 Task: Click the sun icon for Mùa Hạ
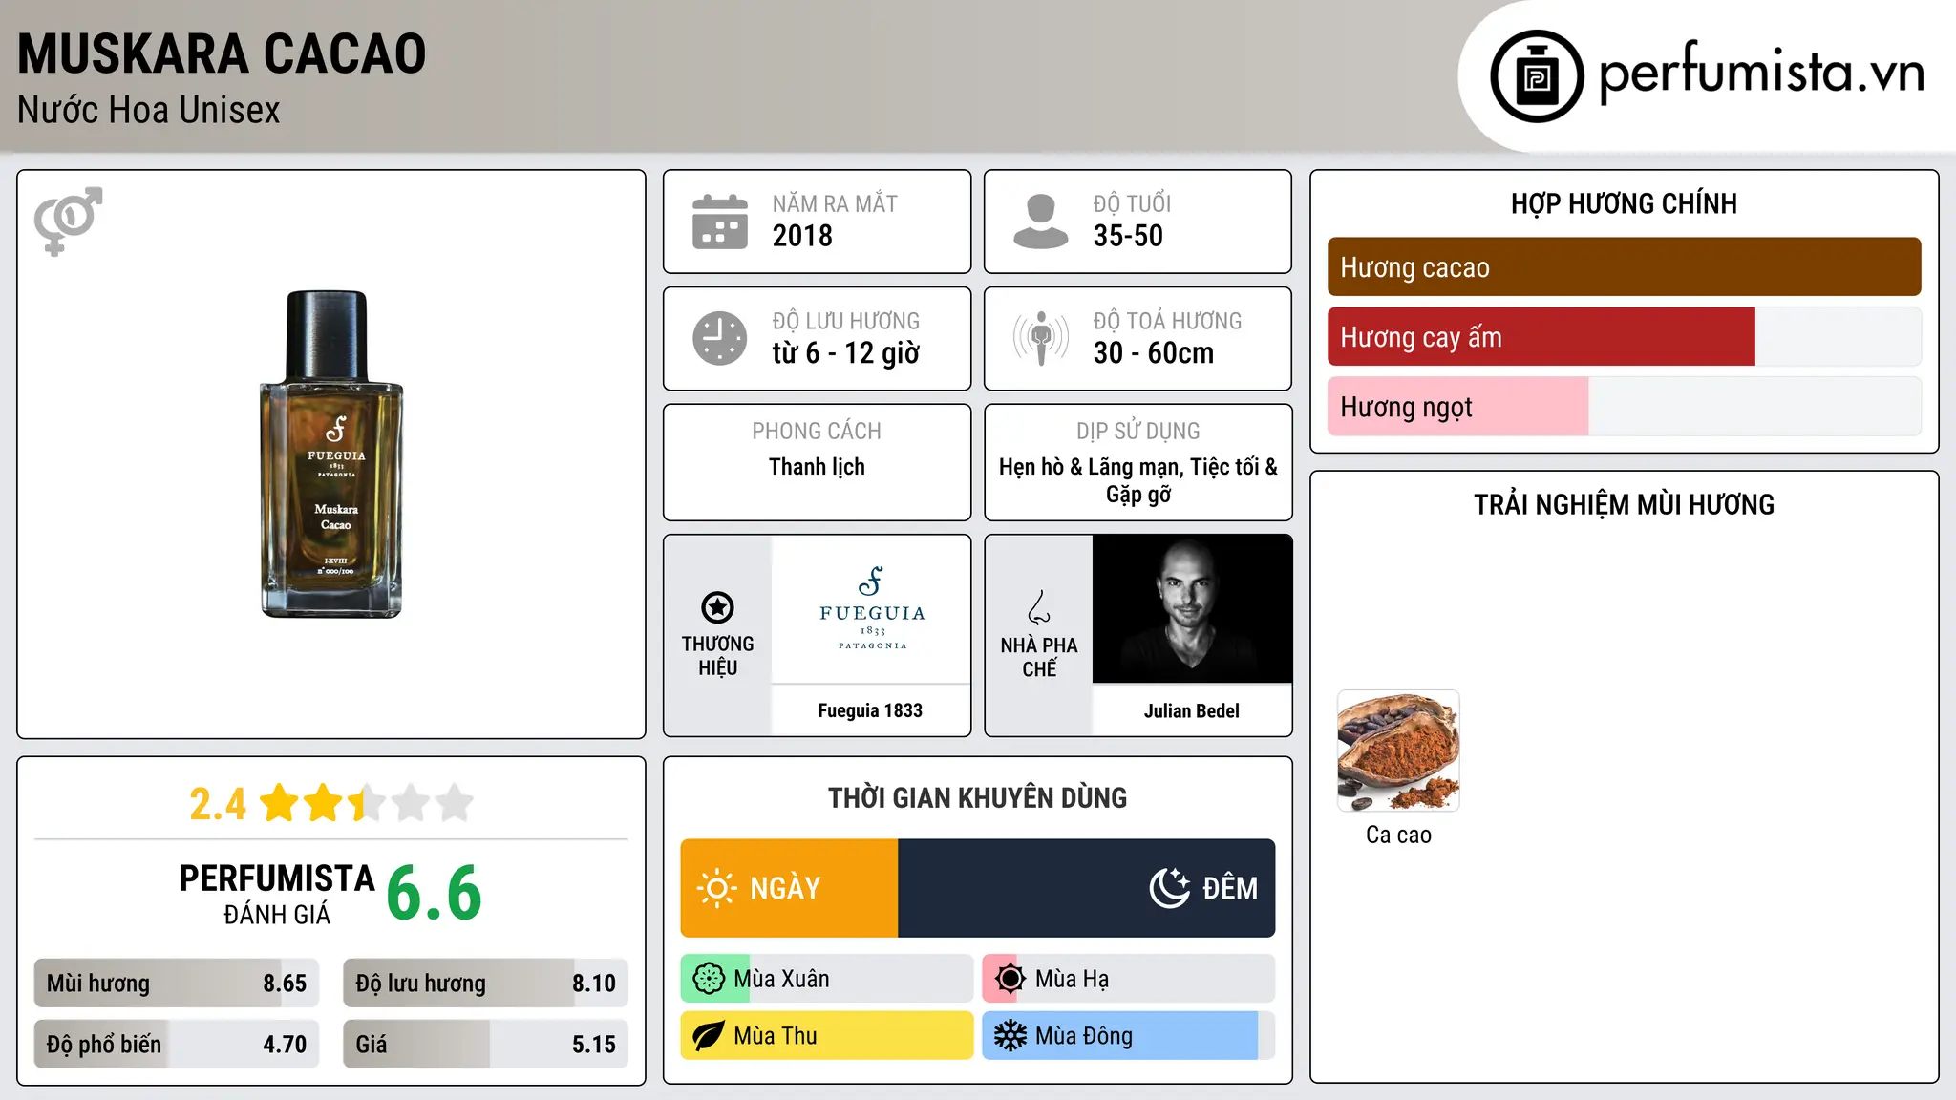click(1010, 979)
